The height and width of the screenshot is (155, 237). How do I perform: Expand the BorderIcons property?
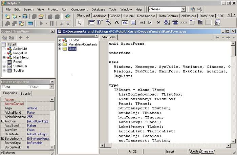(3, 138)
